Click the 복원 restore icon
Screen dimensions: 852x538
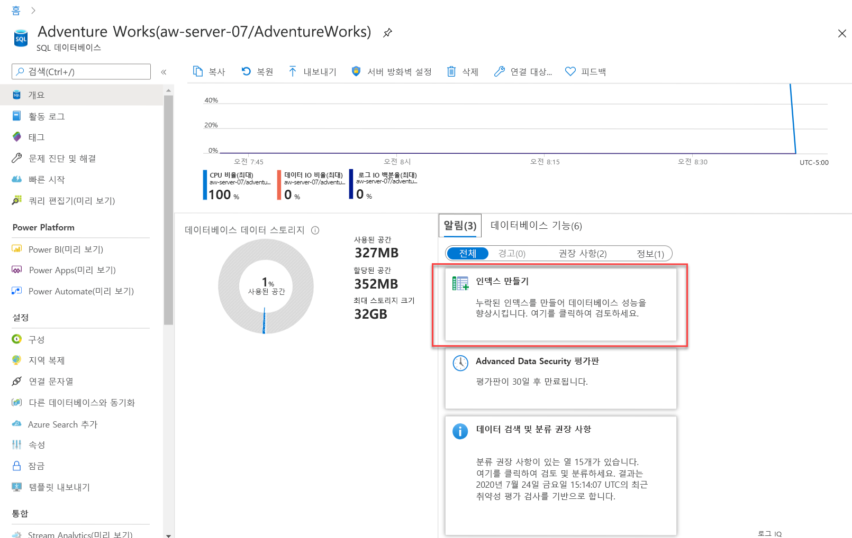(x=246, y=71)
